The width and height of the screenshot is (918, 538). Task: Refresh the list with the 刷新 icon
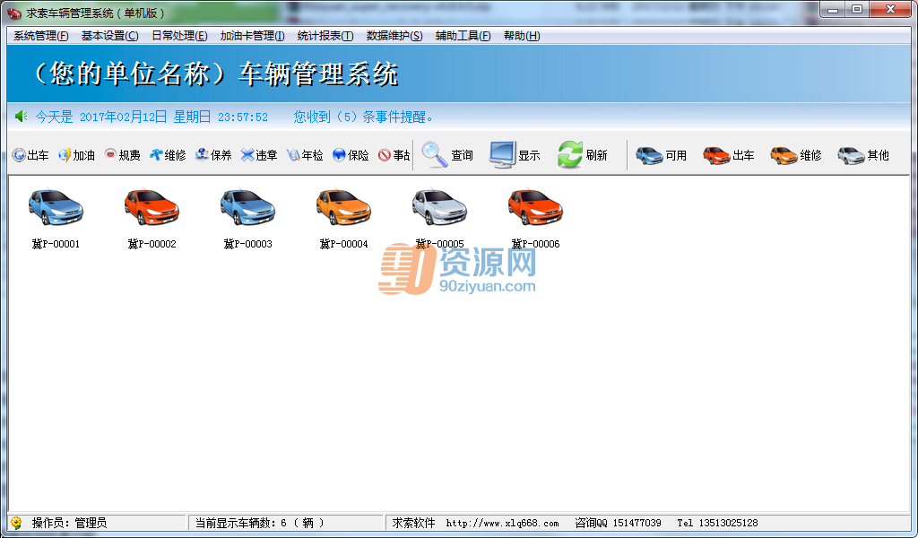583,155
